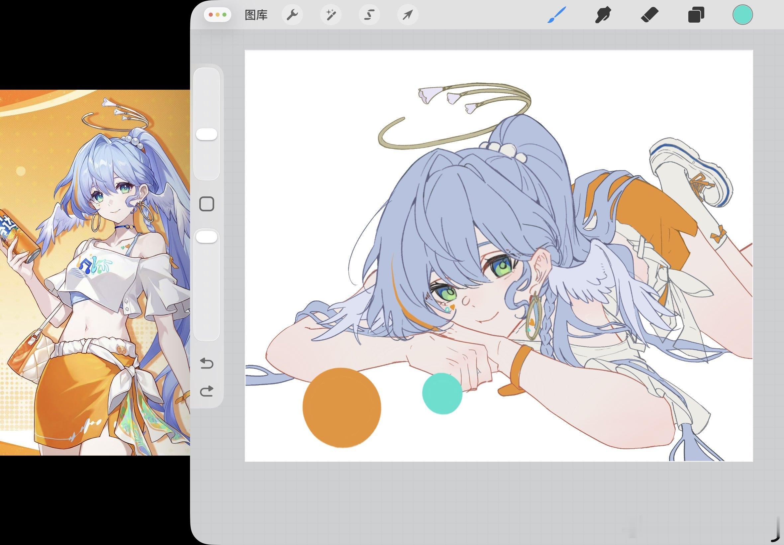Tap the teal circle on the canvas
The width and height of the screenshot is (784, 545).
(x=442, y=393)
